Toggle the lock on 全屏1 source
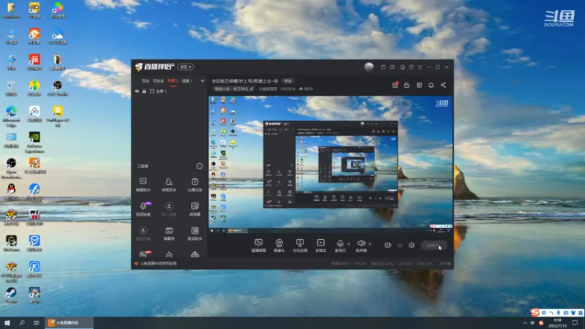This screenshot has width=585, height=329. pos(144,91)
